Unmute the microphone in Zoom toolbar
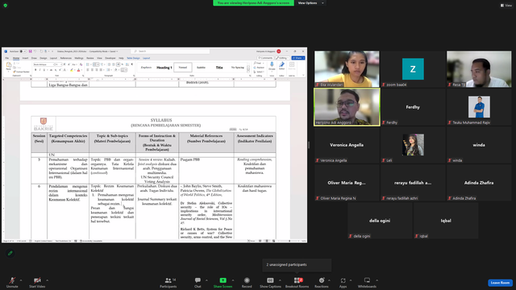 (x=12, y=282)
